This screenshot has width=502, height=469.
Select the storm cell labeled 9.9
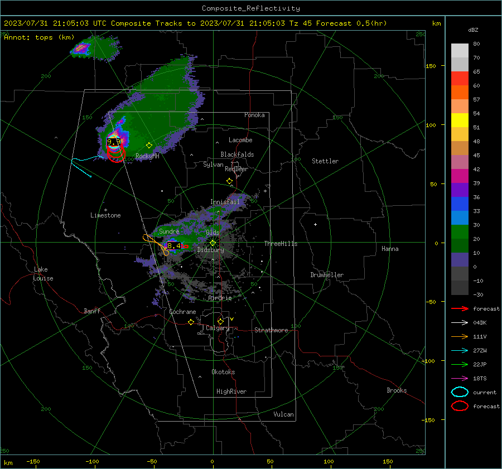point(114,142)
